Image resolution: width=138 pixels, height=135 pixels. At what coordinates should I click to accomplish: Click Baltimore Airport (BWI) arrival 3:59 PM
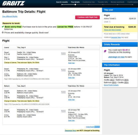pyautogui.click(x=25, y=76)
